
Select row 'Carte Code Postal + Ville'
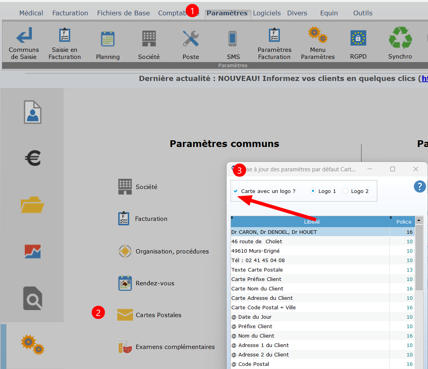pos(323,307)
